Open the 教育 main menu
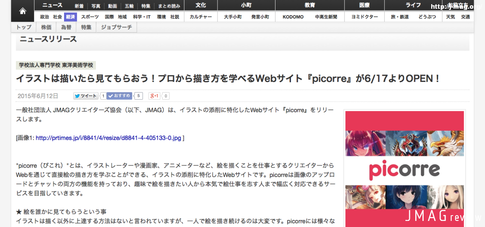This screenshot has height=227, width=485. [x=310, y=5]
